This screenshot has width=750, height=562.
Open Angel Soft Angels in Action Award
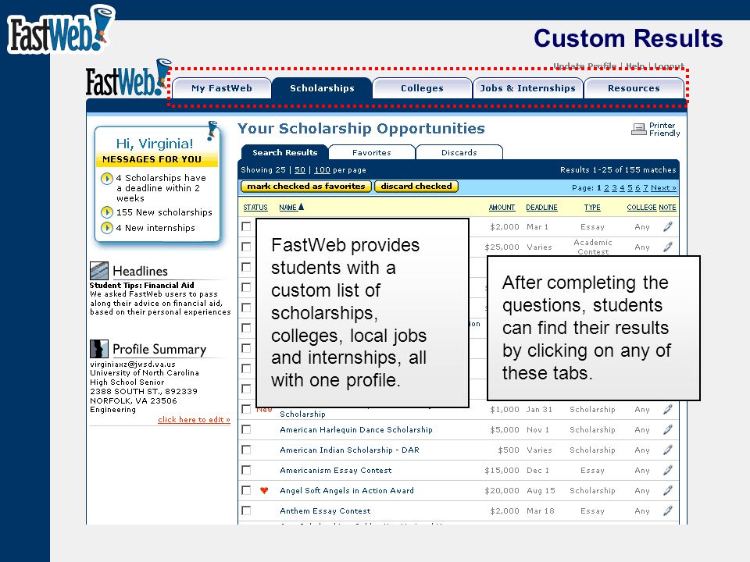pyautogui.click(x=347, y=490)
